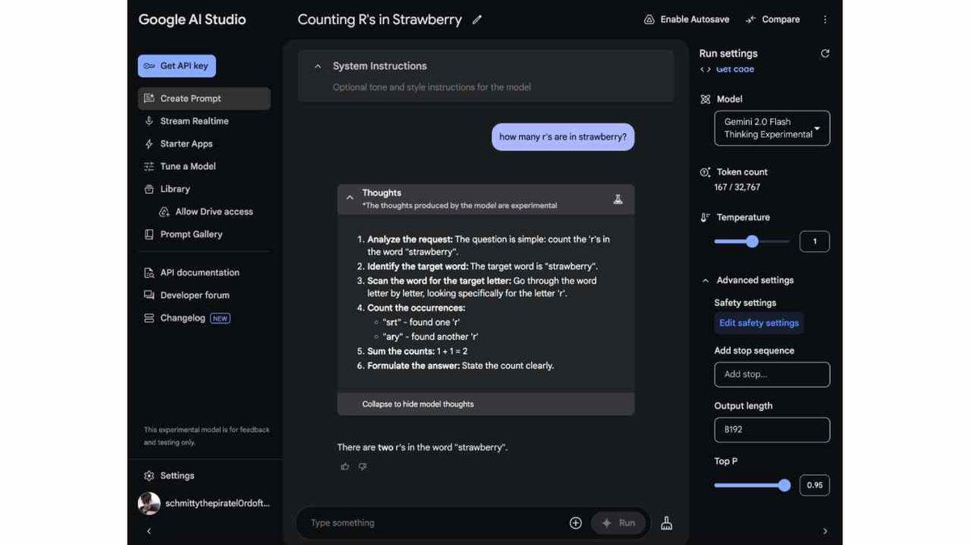Click the plus icon in prompt box

576,523
